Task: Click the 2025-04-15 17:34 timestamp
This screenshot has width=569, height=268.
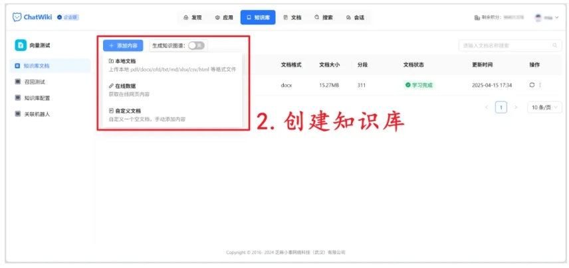Action: coord(492,86)
